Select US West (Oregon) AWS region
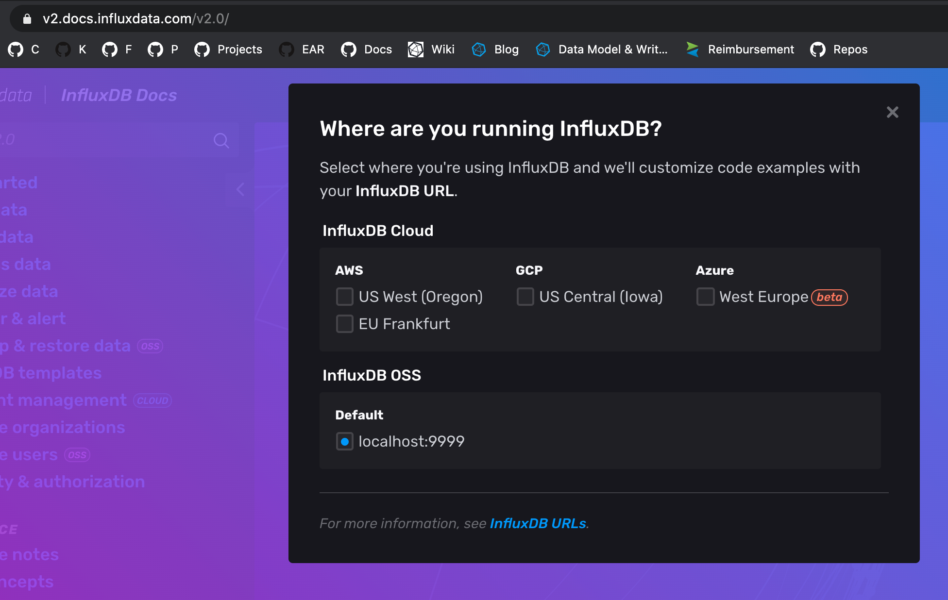Screen dimensions: 948x600 click(x=345, y=297)
